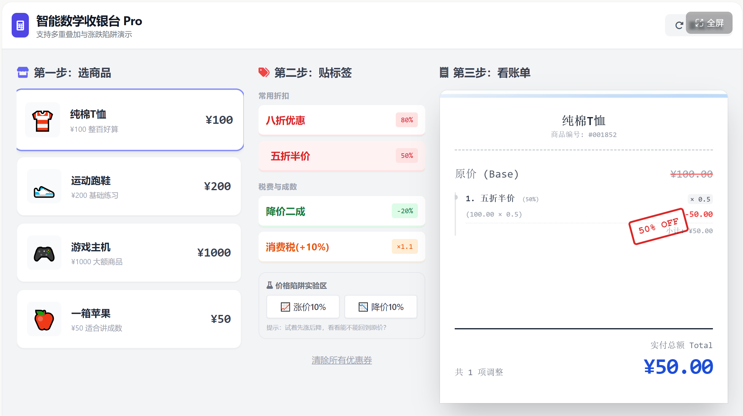
Task: Select the 游戏主机 product card
Action: 129,253
